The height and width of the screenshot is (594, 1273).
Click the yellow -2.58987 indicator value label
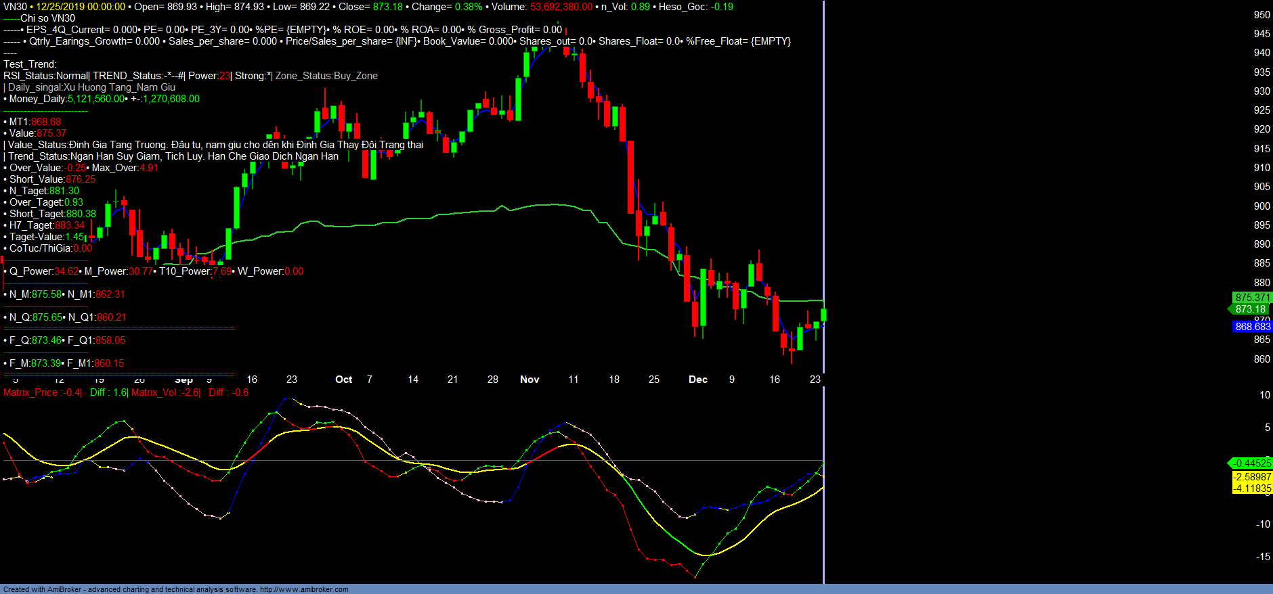pos(1252,477)
